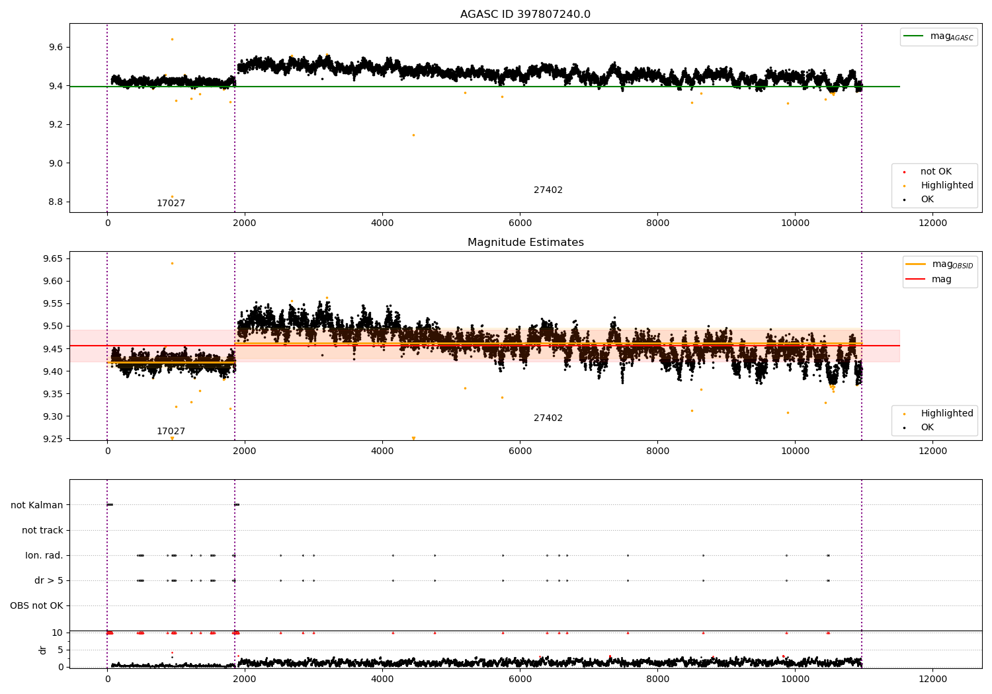Click the 8000 x-tick under top plot
Image resolution: width=992 pixels, height=694 pixels.
click(657, 223)
